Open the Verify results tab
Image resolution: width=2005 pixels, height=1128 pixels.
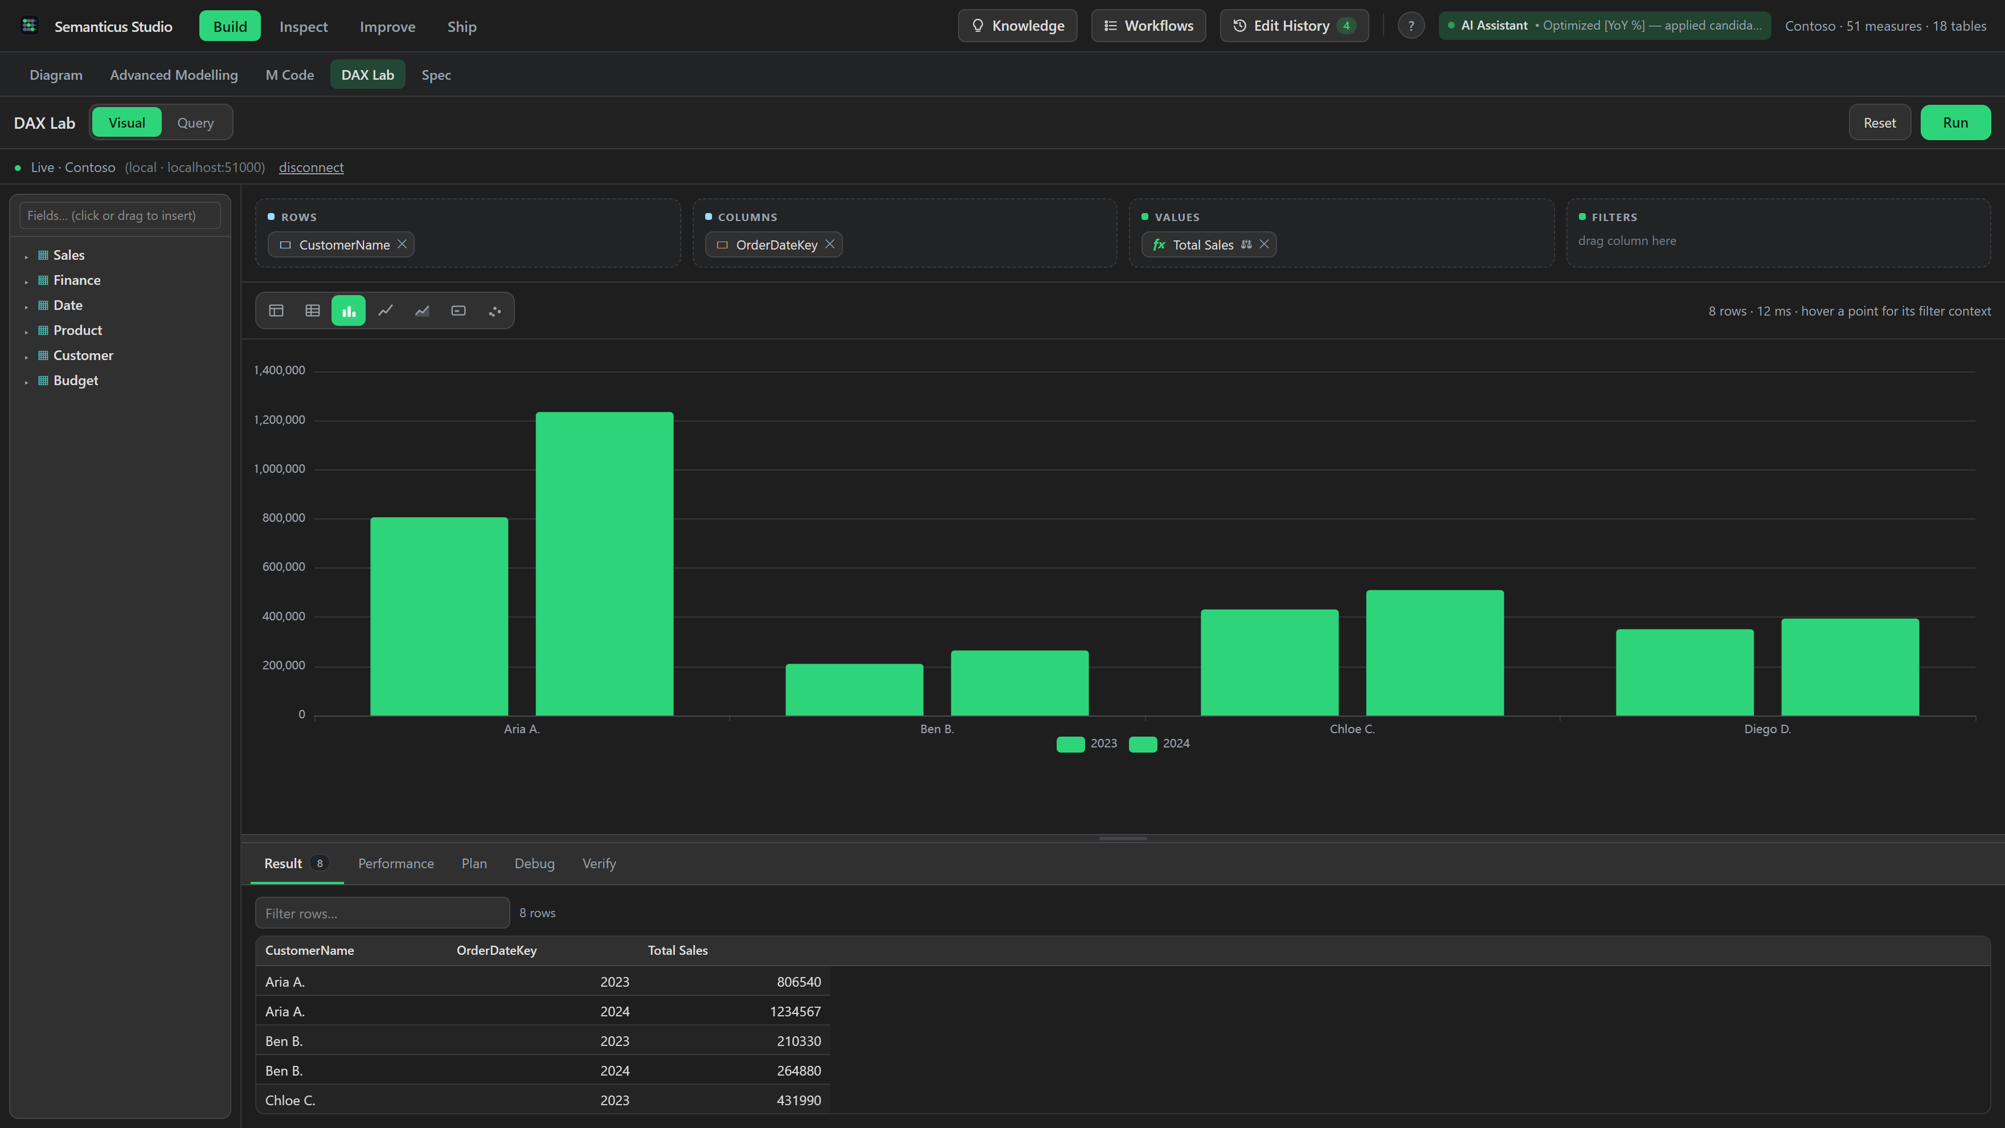[x=599, y=863]
